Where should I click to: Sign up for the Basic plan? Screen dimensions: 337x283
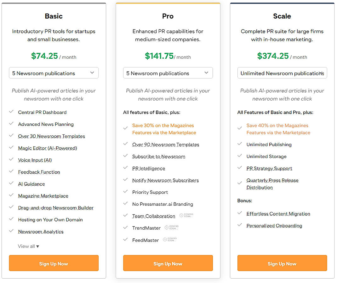point(54,263)
